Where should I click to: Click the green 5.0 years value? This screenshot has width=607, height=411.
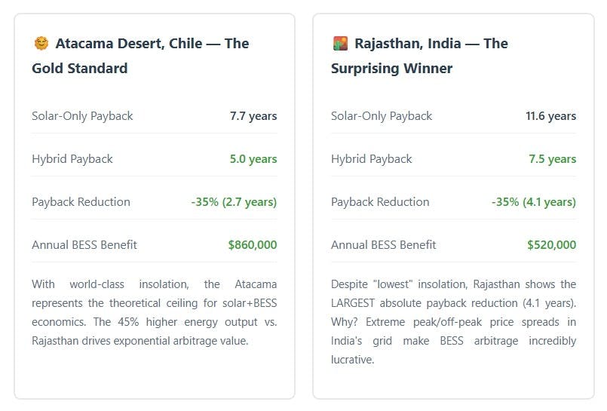coord(253,159)
